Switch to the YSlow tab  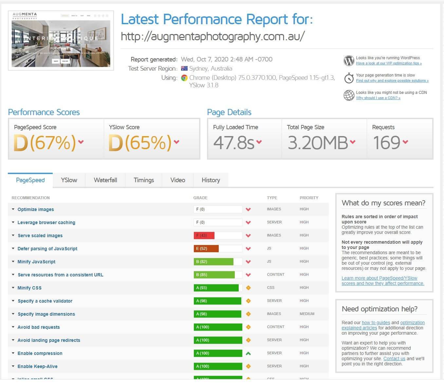point(69,180)
